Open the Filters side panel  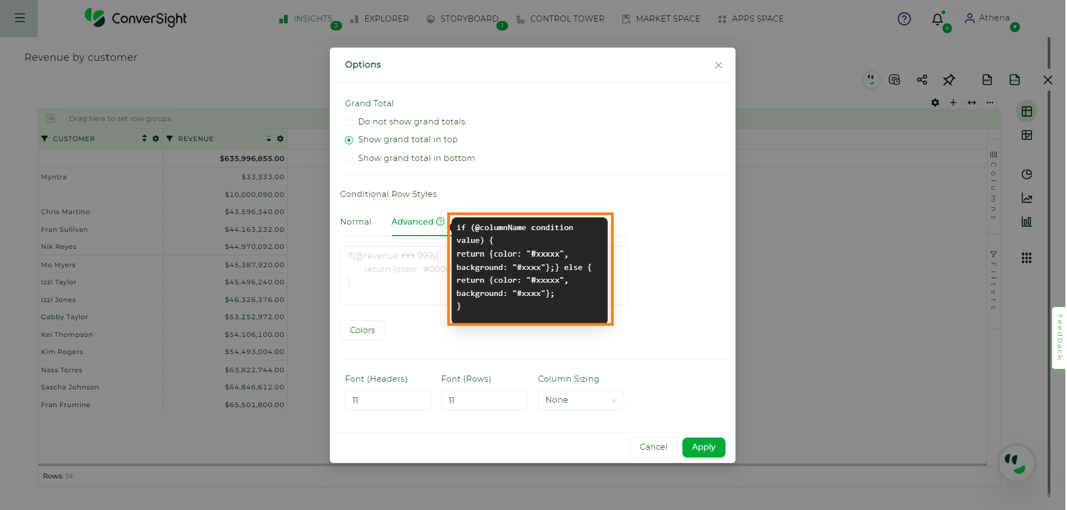coord(993,280)
